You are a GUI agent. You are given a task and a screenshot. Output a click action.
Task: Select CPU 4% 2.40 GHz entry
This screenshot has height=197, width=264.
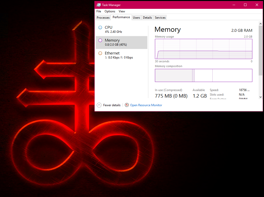[x=121, y=30]
